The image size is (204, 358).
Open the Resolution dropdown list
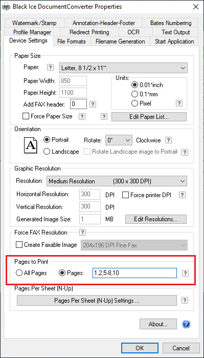click(x=117, y=181)
